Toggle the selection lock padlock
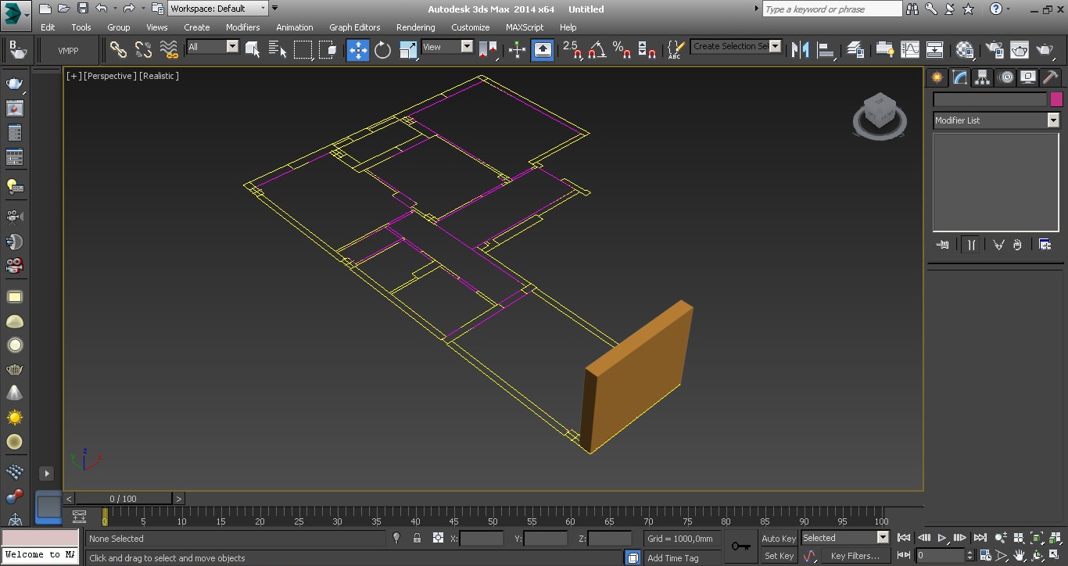1068x566 pixels. [x=417, y=538]
